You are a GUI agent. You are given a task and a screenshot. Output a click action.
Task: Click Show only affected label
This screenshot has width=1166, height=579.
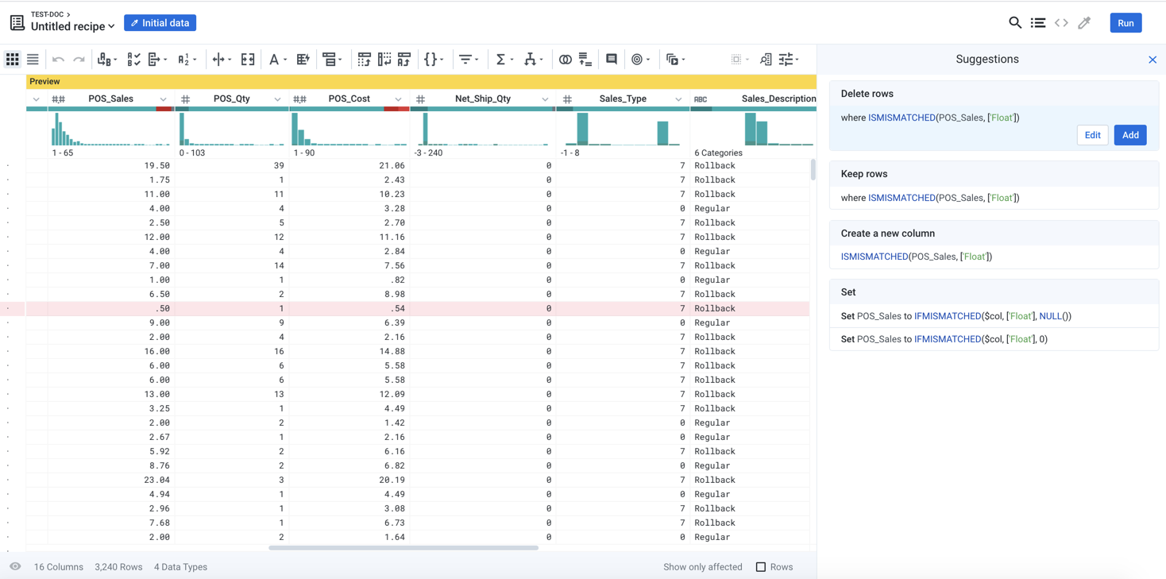tap(702, 567)
